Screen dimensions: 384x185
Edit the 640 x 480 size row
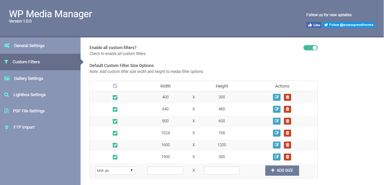pos(277,109)
